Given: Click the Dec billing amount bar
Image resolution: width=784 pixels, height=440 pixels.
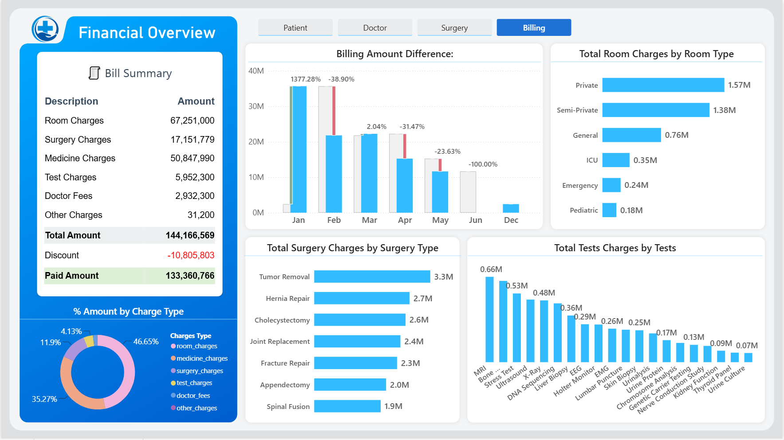Looking at the screenshot, I should pyautogui.click(x=511, y=208).
